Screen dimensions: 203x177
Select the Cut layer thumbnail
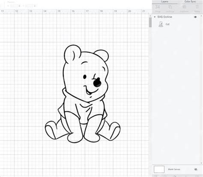click(x=161, y=24)
